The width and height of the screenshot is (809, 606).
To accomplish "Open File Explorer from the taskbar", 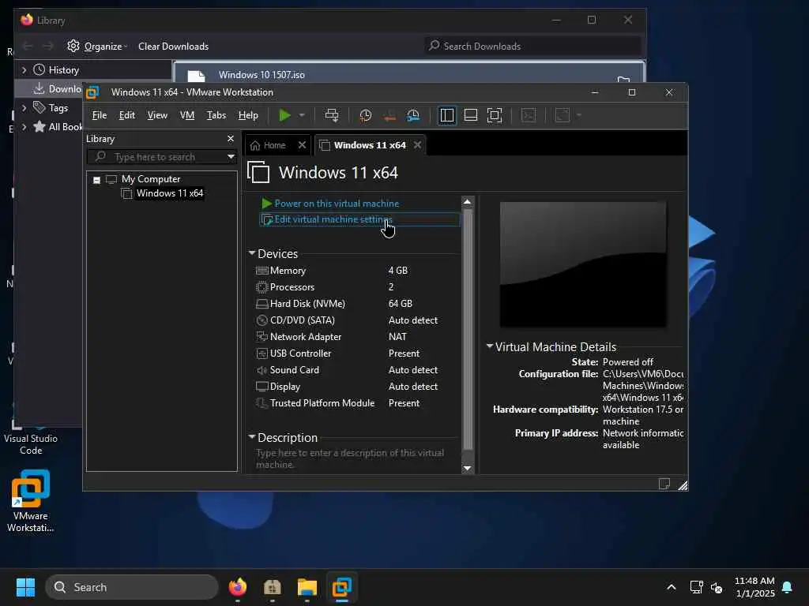I will [307, 587].
